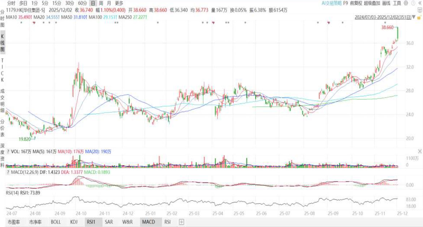This screenshot has width=423, height=227.
Task: Click the MACD indicator help icon
Action: pyautogui.click(x=8, y=172)
